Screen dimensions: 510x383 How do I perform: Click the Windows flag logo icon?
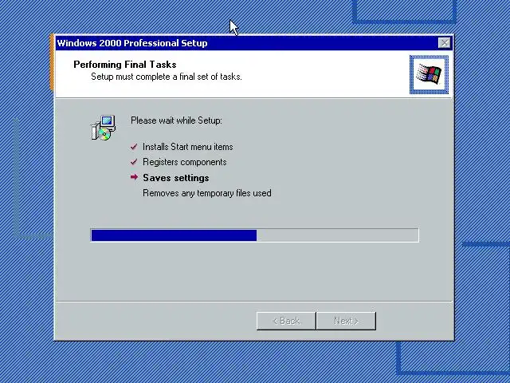(429, 74)
